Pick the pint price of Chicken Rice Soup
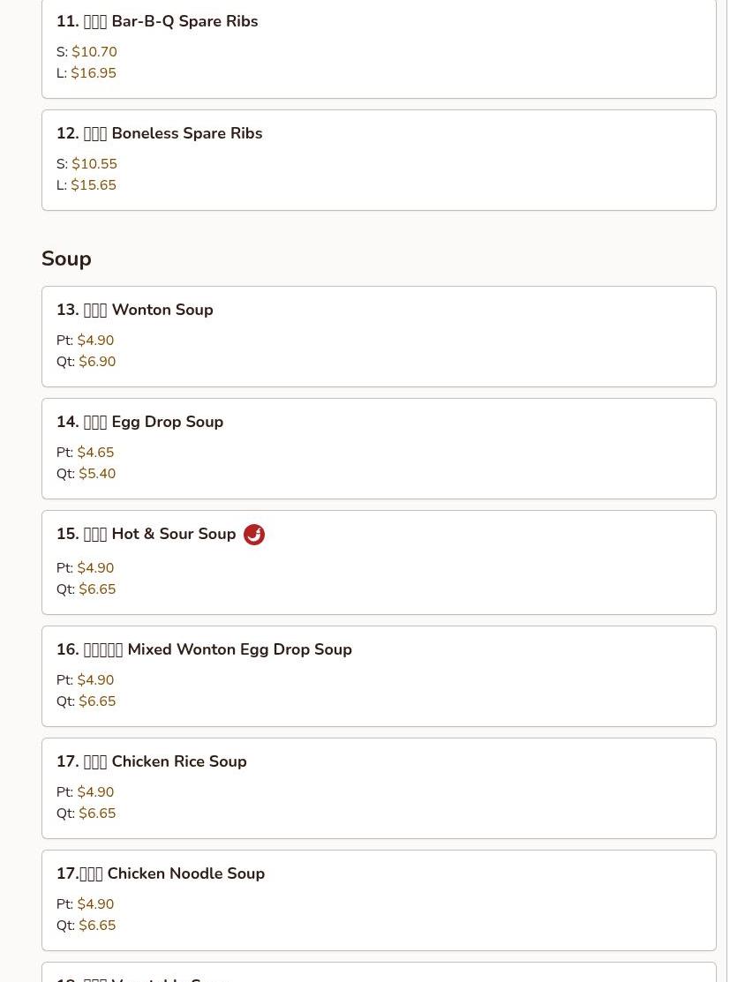Viewport: 745px width, 982px height. tap(95, 792)
